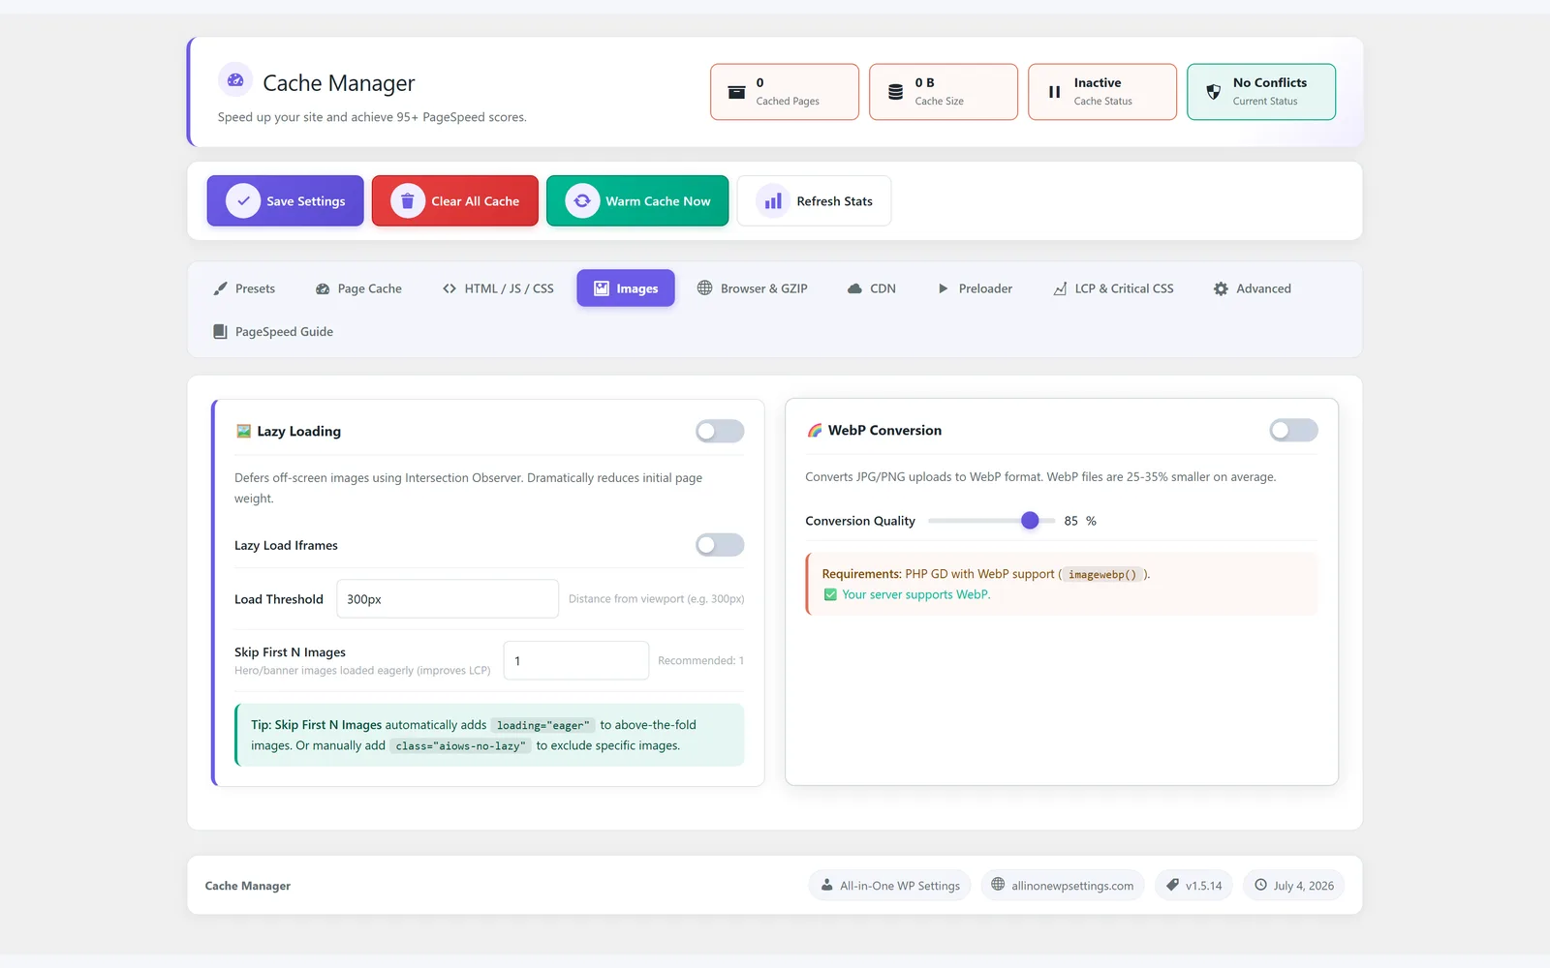Click the Presets paintbrush icon
Image resolution: width=1550 pixels, height=968 pixels.
220,288
